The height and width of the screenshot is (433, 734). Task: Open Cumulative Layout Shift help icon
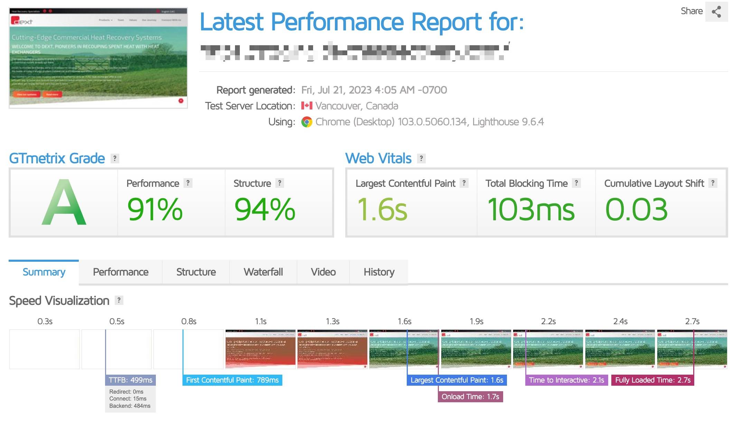pos(713,183)
